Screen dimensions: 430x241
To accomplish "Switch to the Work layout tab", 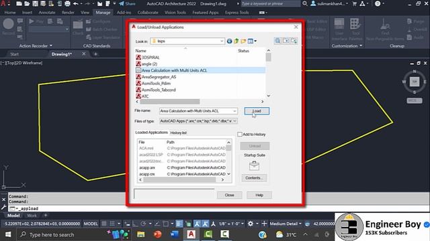I will click(32, 216).
